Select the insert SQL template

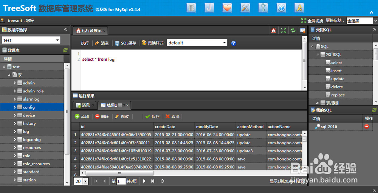click(x=336, y=70)
